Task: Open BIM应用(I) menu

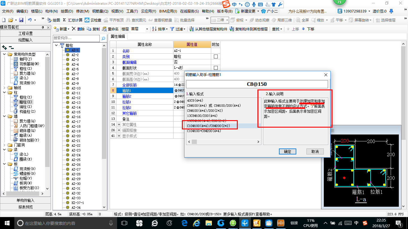Action: point(168,11)
